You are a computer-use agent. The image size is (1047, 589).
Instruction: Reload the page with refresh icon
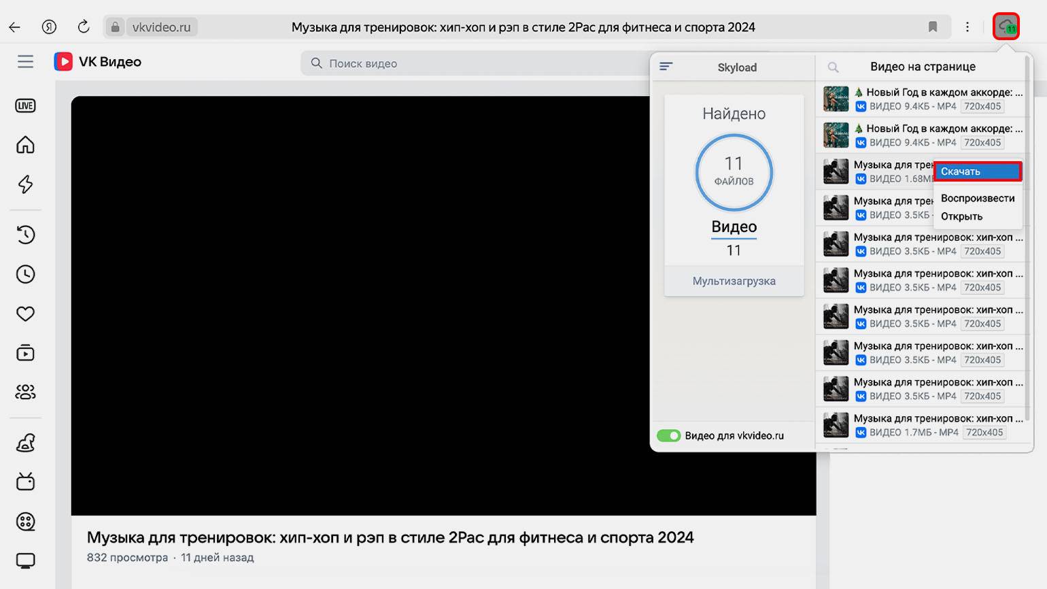[x=84, y=27]
